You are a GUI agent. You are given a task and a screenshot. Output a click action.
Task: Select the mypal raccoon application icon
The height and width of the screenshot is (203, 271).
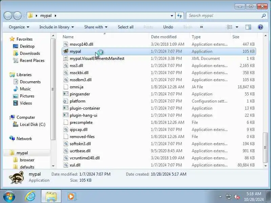tap(66, 51)
